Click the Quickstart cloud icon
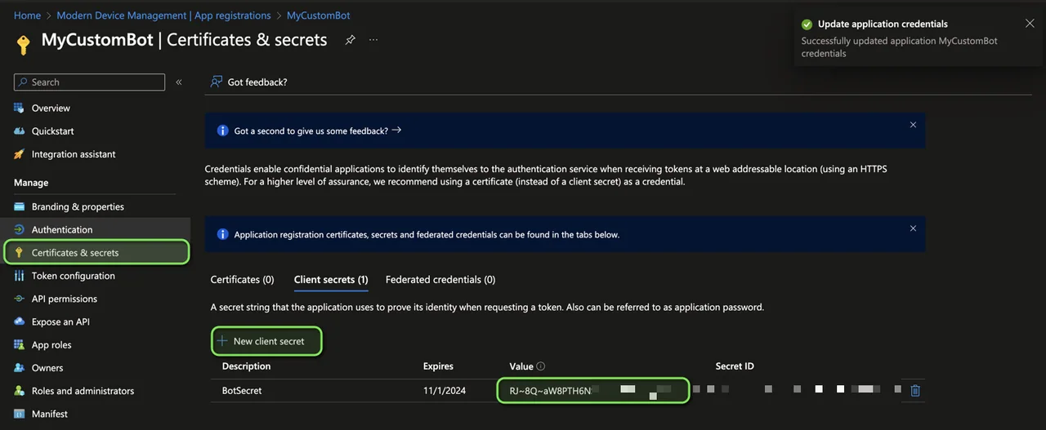 20,131
